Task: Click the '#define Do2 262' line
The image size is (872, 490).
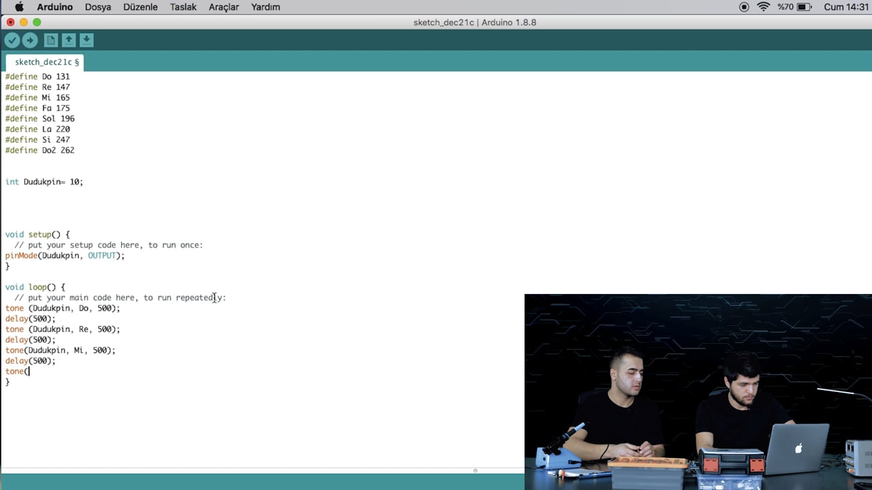Action: pos(40,150)
